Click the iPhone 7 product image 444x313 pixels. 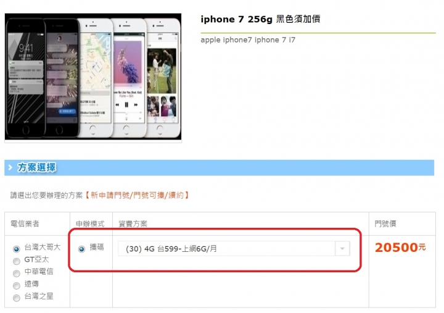point(93,77)
